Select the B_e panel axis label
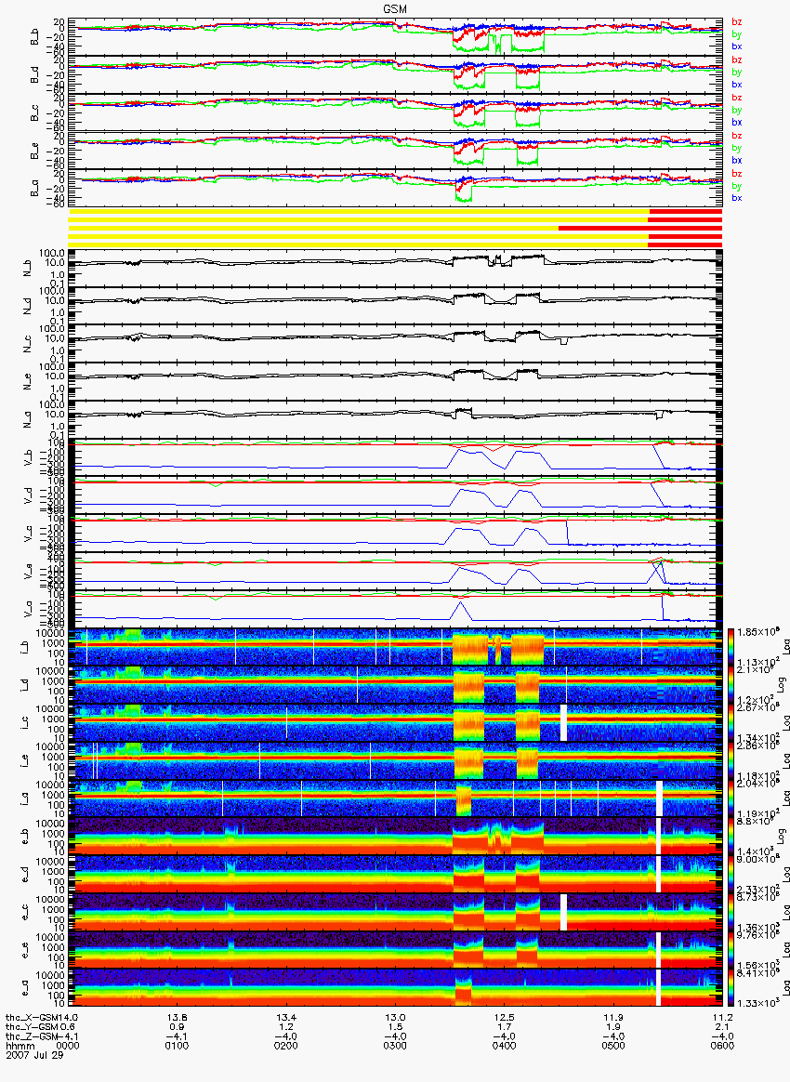This screenshot has height=1082, width=790. (34, 152)
